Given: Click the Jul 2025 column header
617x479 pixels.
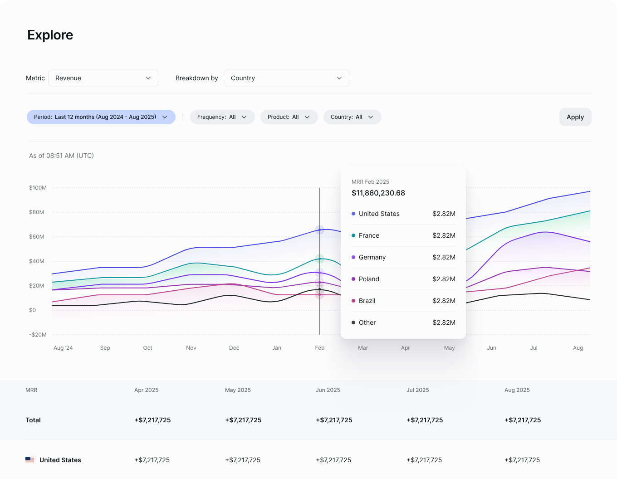Looking at the screenshot, I should pyautogui.click(x=418, y=390).
